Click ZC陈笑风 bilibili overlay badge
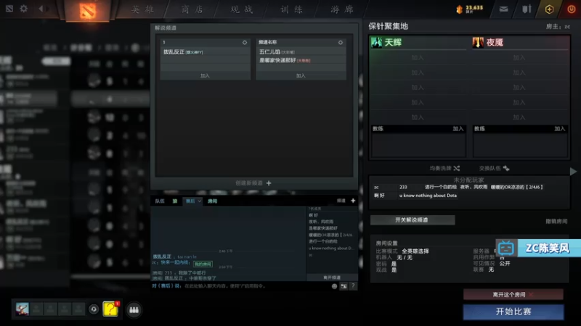The width and height of the screenshot is (581, 326). pyautogui.click(x=538, y=248)
